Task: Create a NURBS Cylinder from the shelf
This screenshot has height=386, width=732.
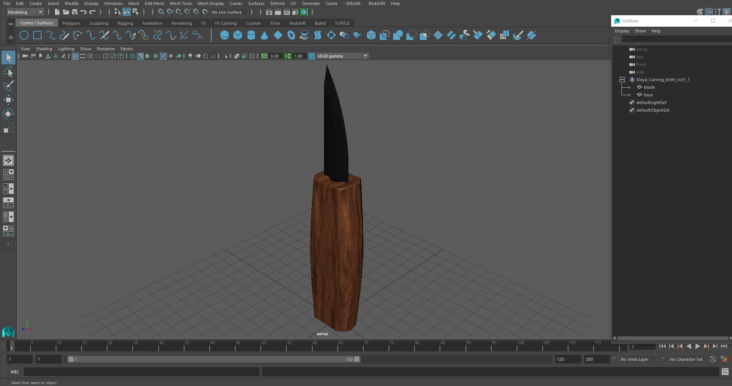Action: [x=251, y=35]
